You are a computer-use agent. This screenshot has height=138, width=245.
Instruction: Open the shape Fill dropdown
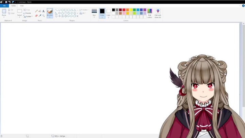pyautogui.click(x=83, y=13)
